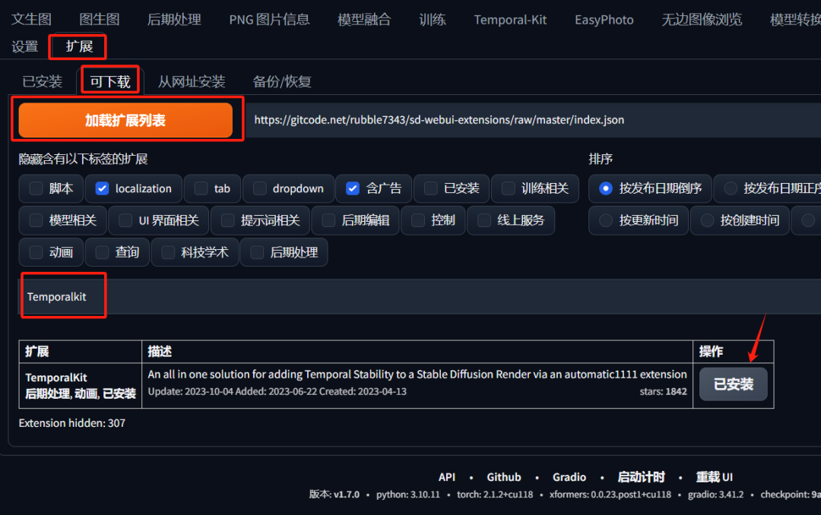
Task: Click the TemporalKit extension name
Action: click(56, 378)
